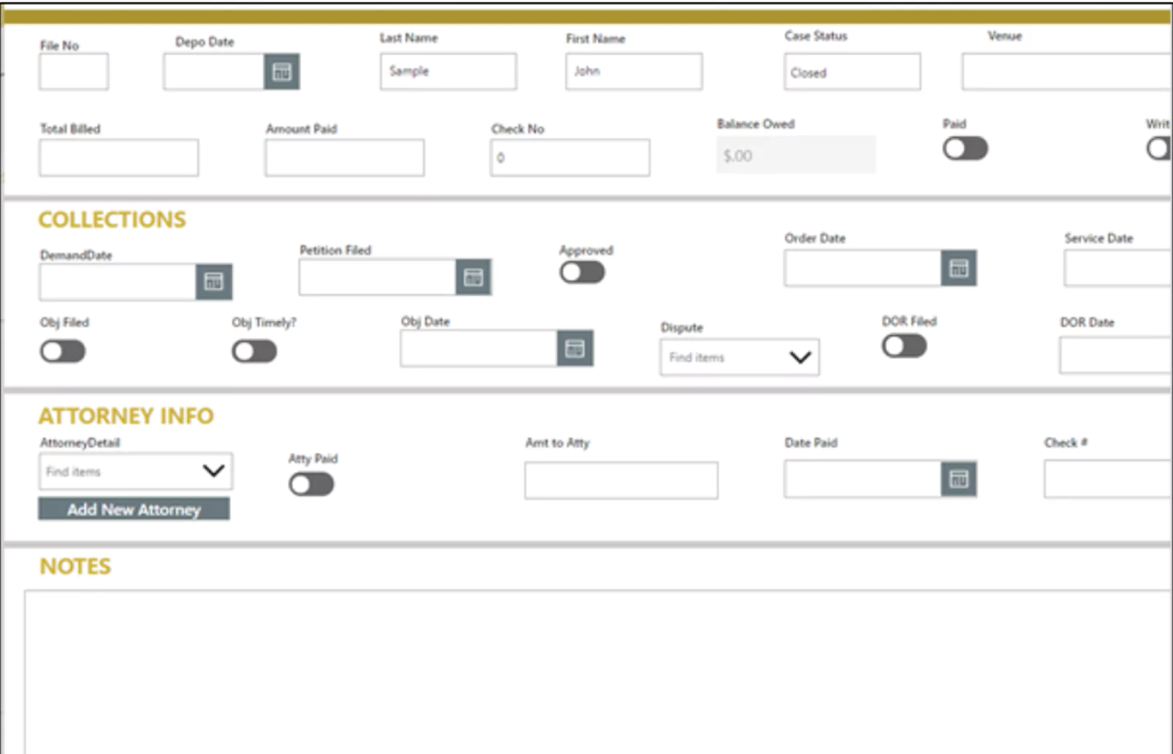This screenshot has width=1173, height=754.
Task: Open the Order Date calendar picker
Action: pos(958,268)
